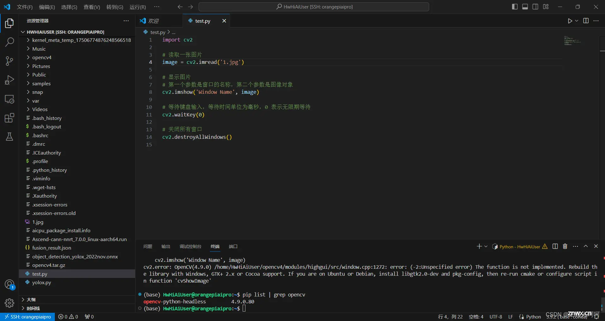Customize layout icon in title bar
The height and width of the screenshot is (321, 605).
point(546,7)
